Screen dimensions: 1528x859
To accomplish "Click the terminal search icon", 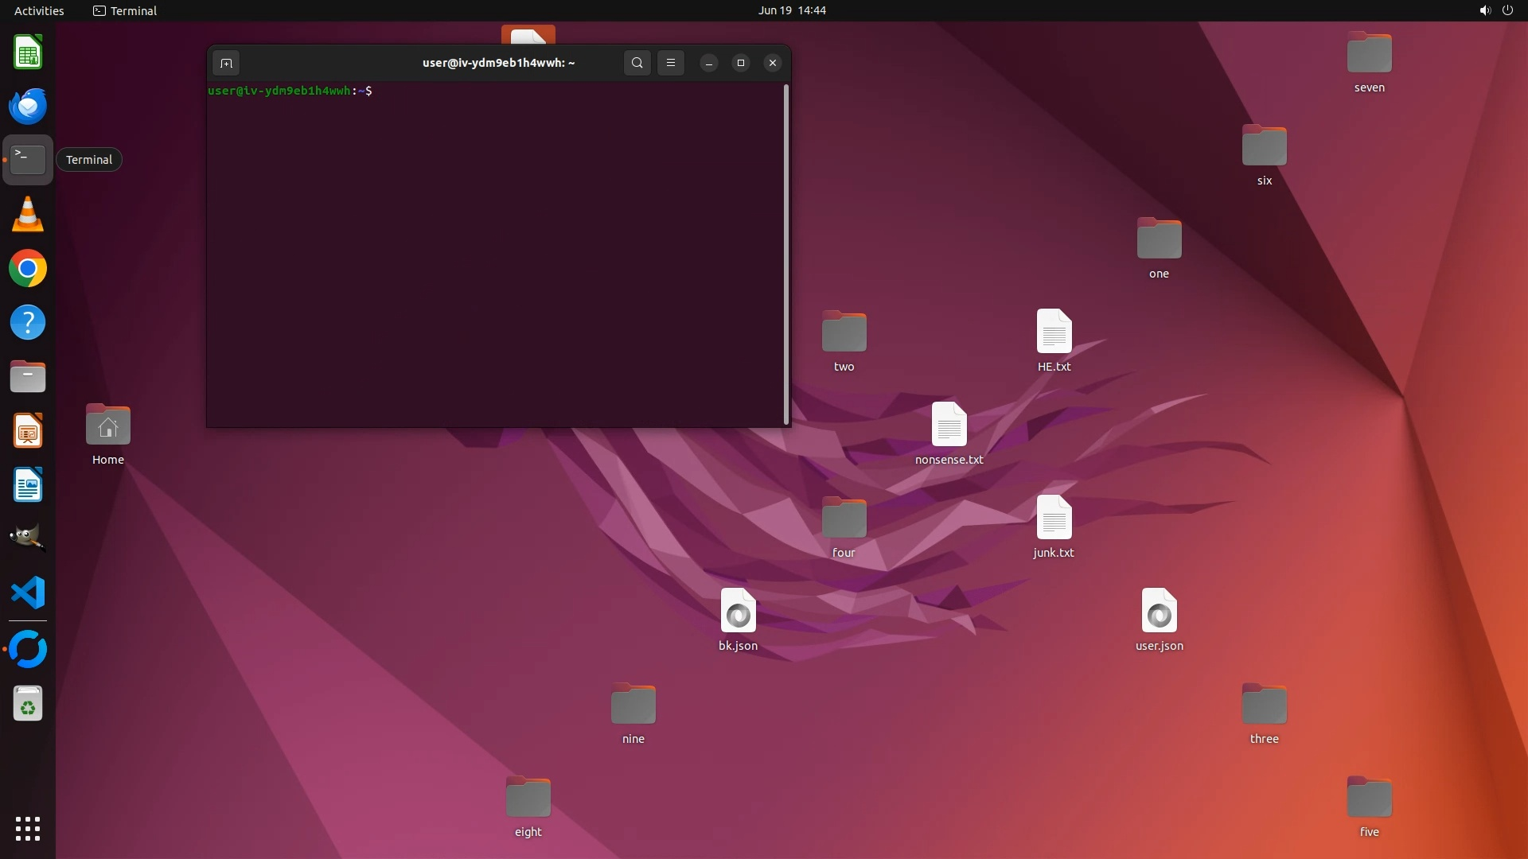I will pyautogui.click(x=637, y=63).
